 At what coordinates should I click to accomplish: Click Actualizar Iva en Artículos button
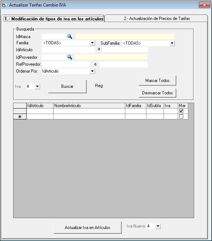[87, 228]
